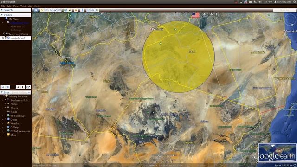Viewport: 297px width, 167px height.
Task: Select the Add Image Overlay tool
Action: pos(55,10)
